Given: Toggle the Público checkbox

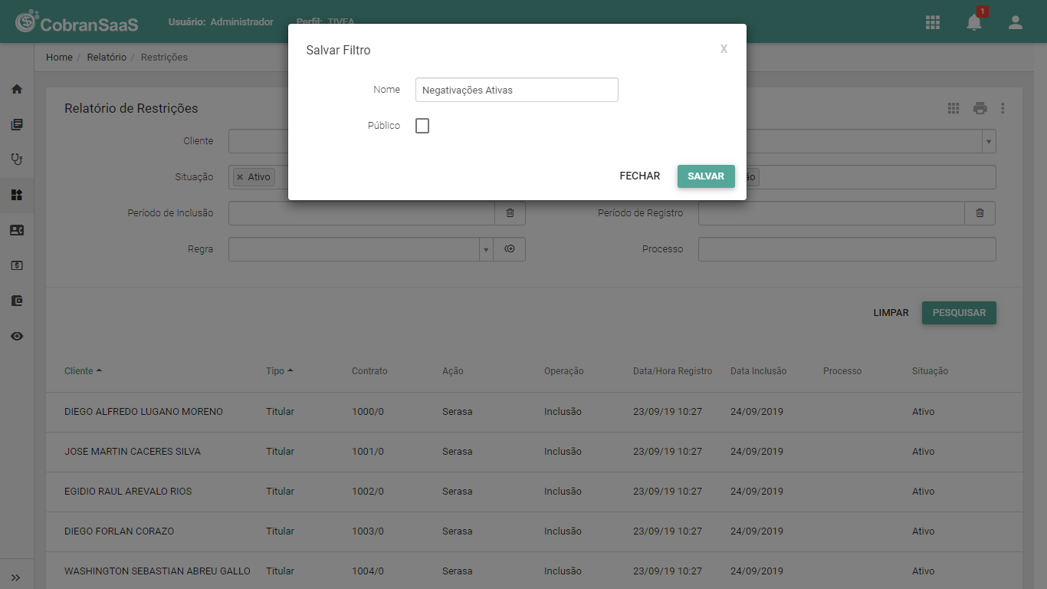Looking at the screenshot, I should pyautogui.click(x=422, y=126).
